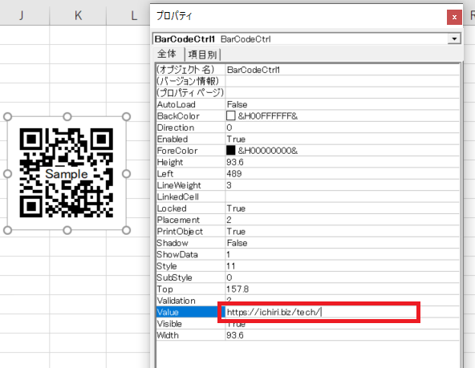Viewport: 475px width, 368px height.
Task: Select the Shadow property row
Action: 308,243
